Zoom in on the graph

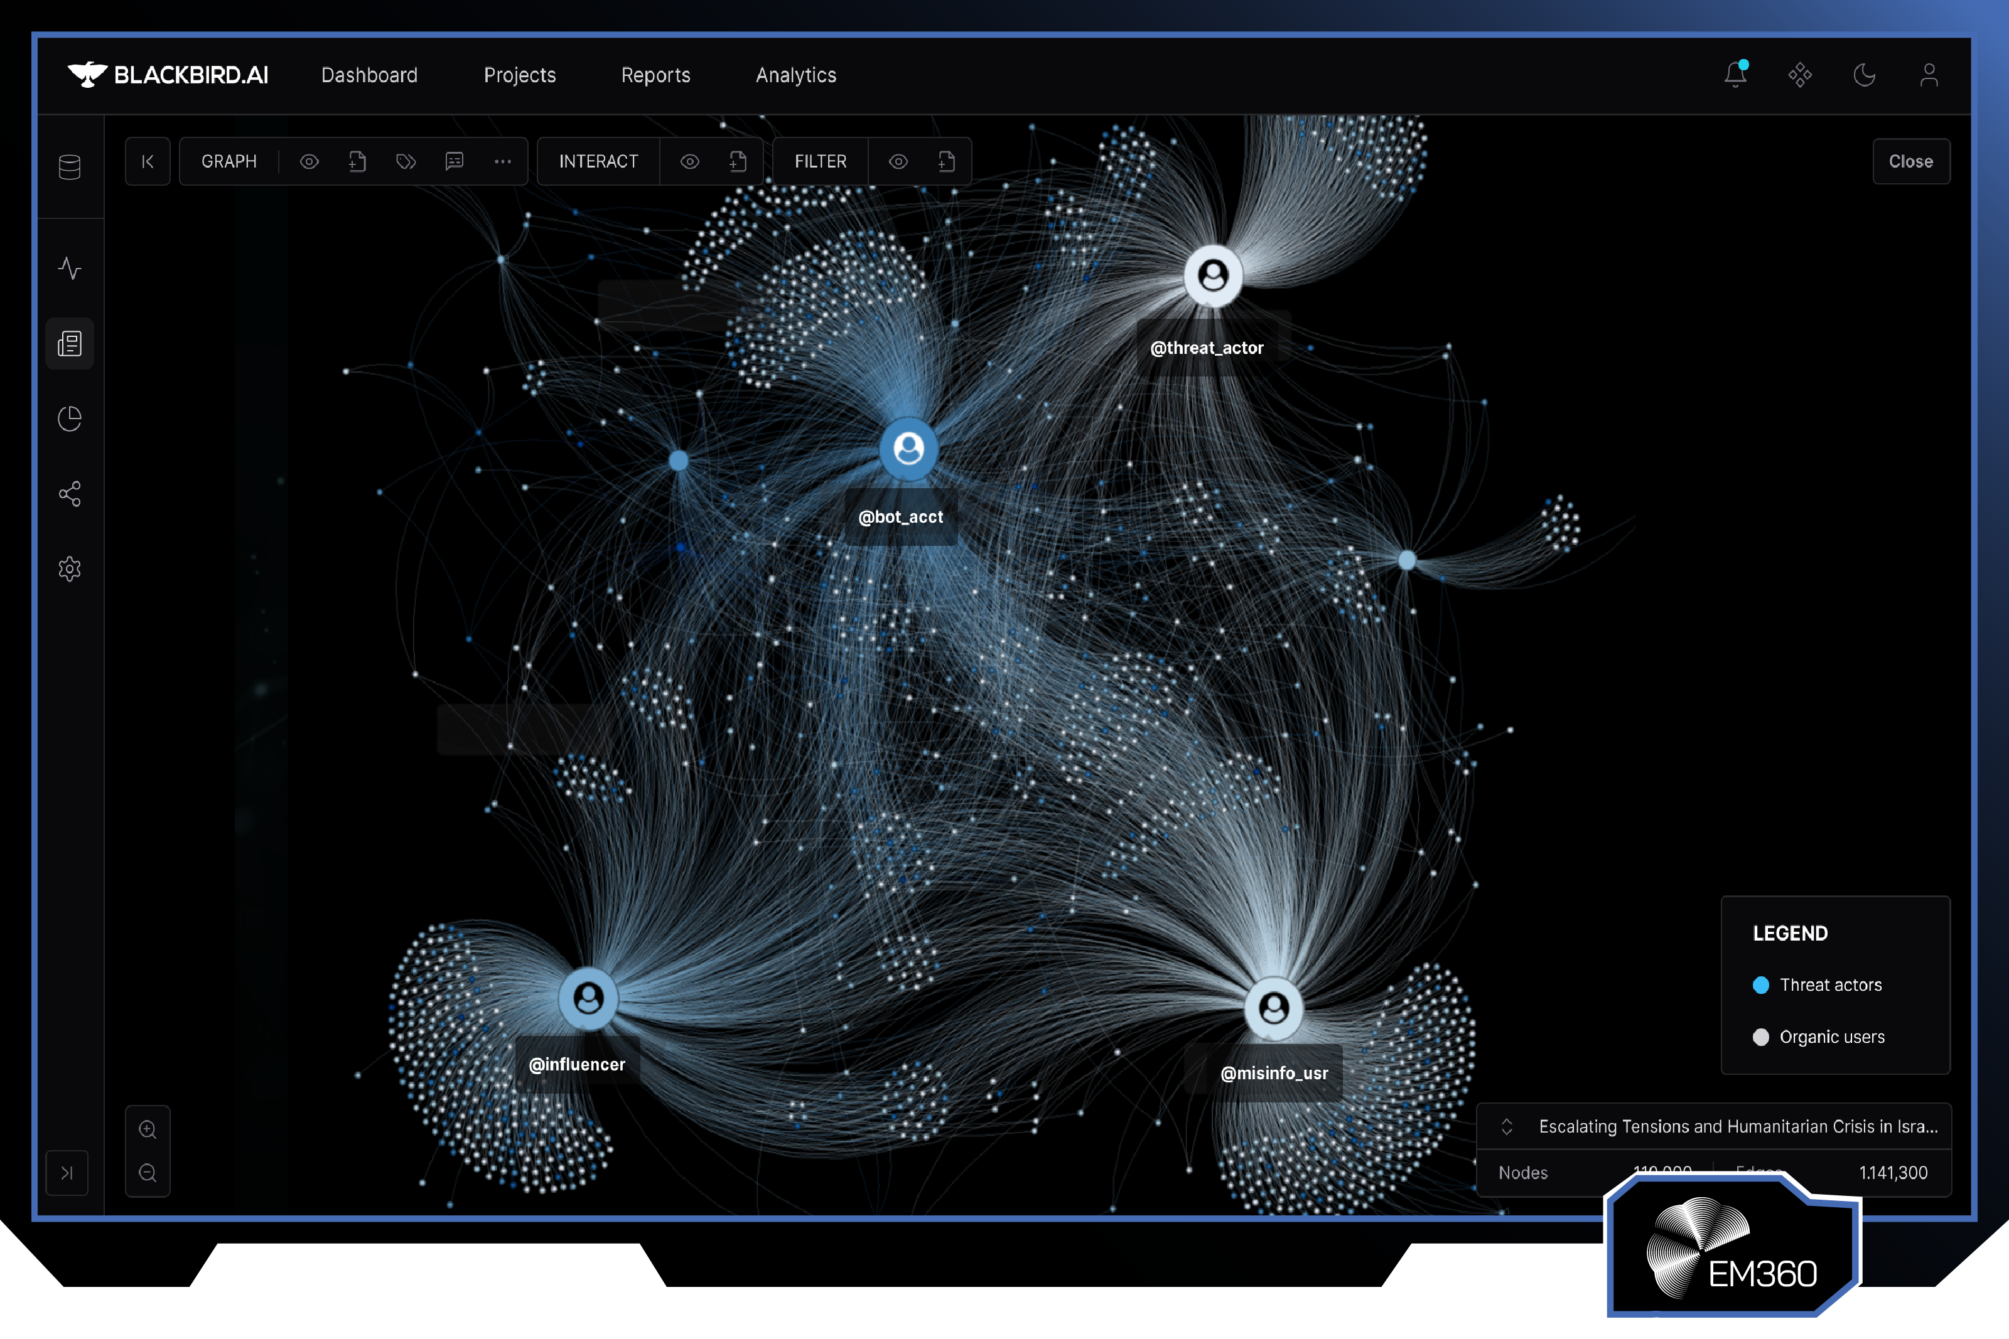coord(148,1130)
